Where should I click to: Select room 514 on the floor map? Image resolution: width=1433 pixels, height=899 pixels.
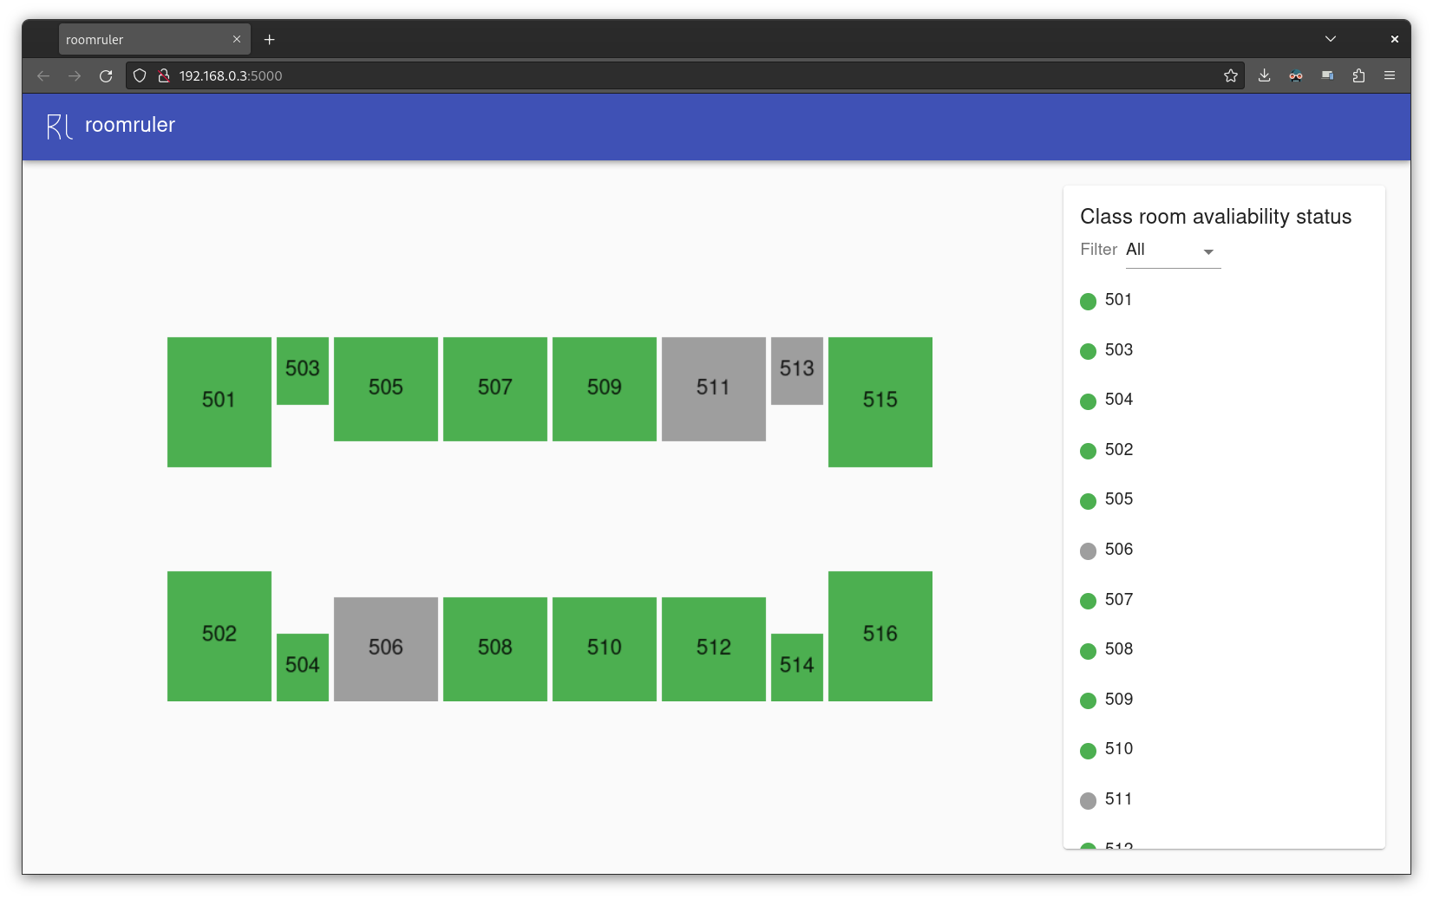(x=797, y=668)
